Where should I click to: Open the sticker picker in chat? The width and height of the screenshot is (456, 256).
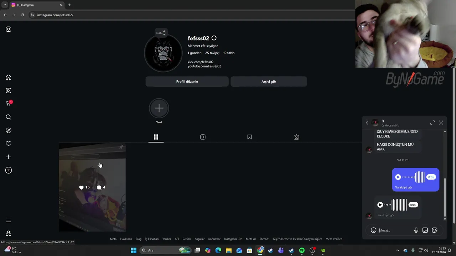coord(435,230)
